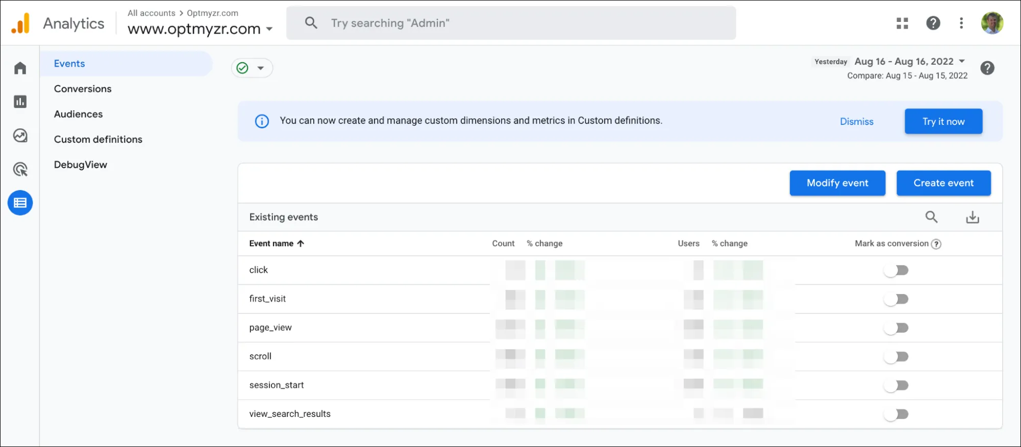Search existing events with magnifier icon
1021x447 pixels.
point(931,217)
